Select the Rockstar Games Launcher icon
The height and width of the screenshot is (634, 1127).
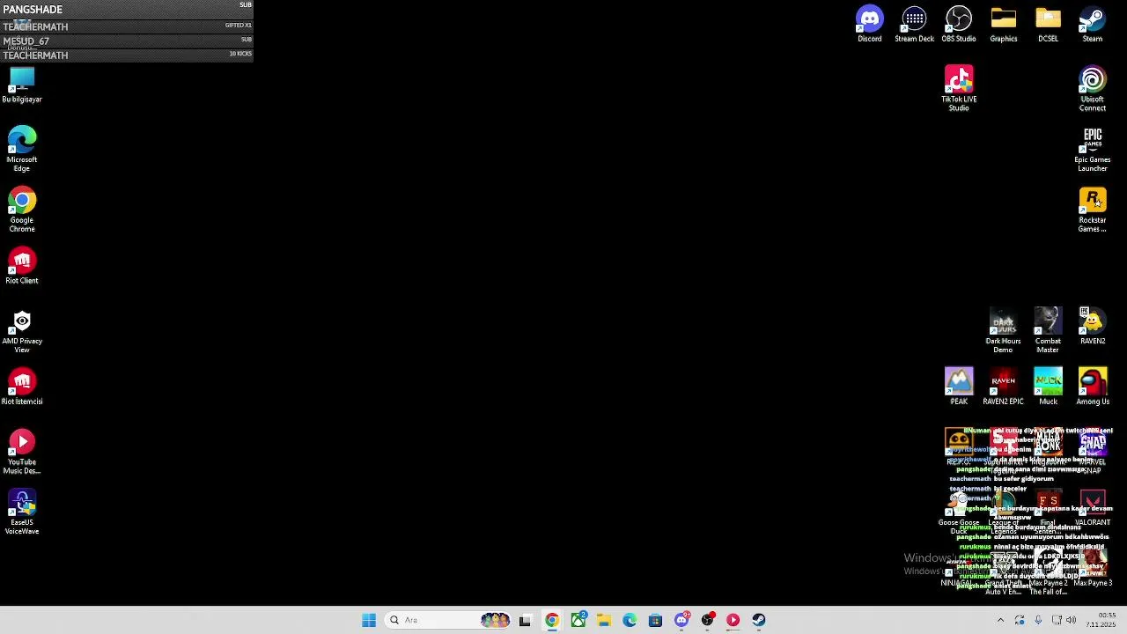click(1093, 210)
